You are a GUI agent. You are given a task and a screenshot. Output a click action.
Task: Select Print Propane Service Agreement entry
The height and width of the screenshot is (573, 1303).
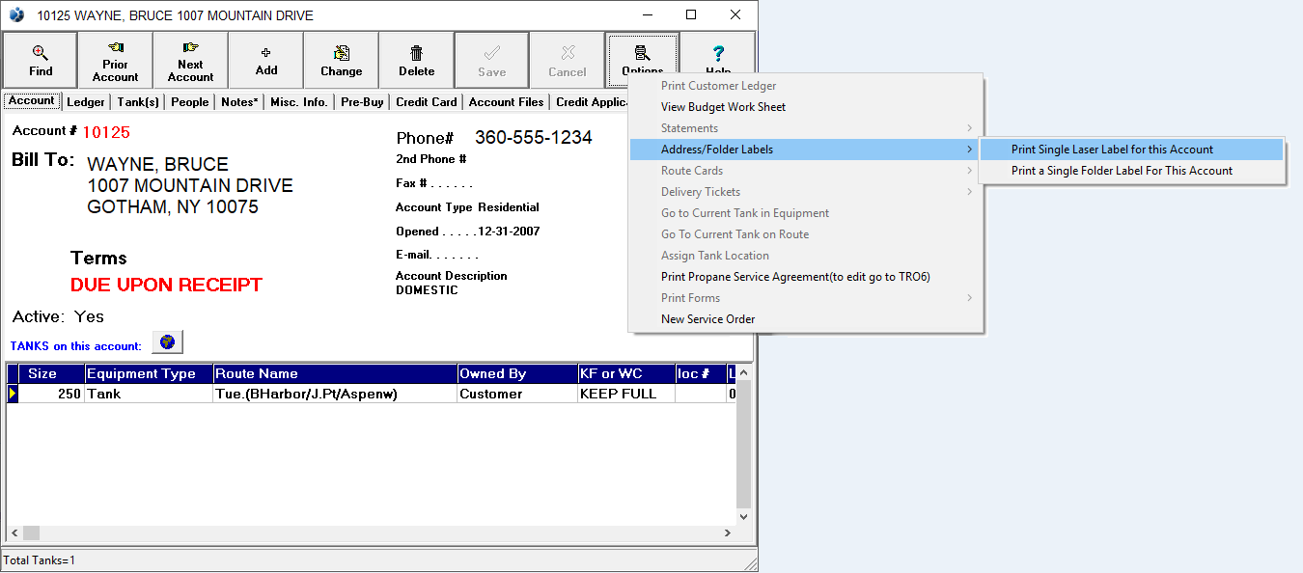(795, 277)
